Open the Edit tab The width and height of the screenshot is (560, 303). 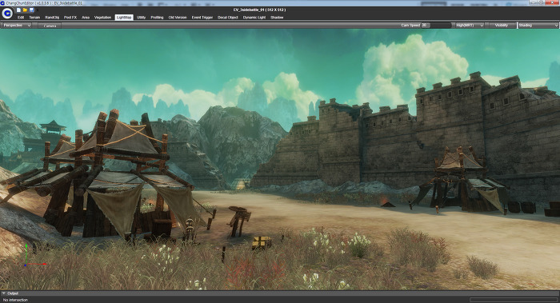[x=21, y=18]
